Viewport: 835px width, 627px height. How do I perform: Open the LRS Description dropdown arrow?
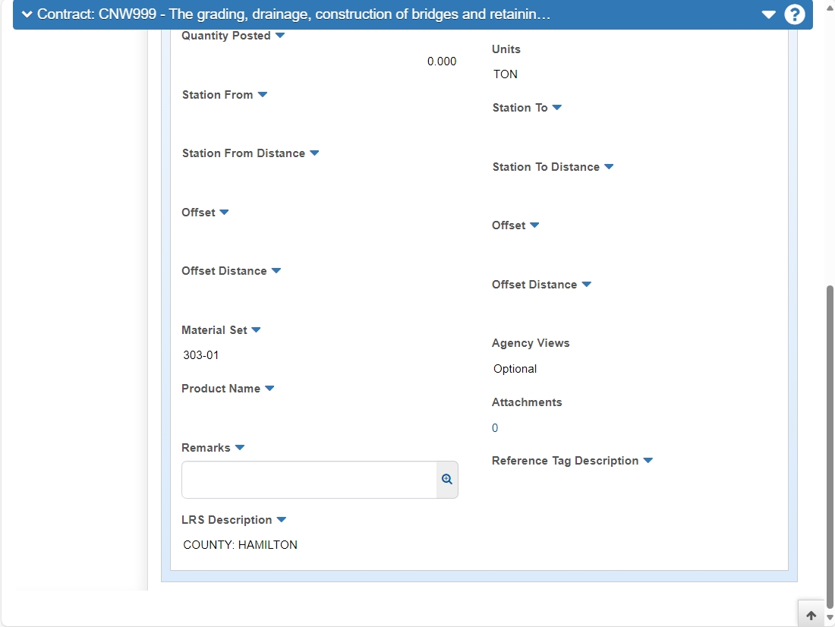(282, 520)
